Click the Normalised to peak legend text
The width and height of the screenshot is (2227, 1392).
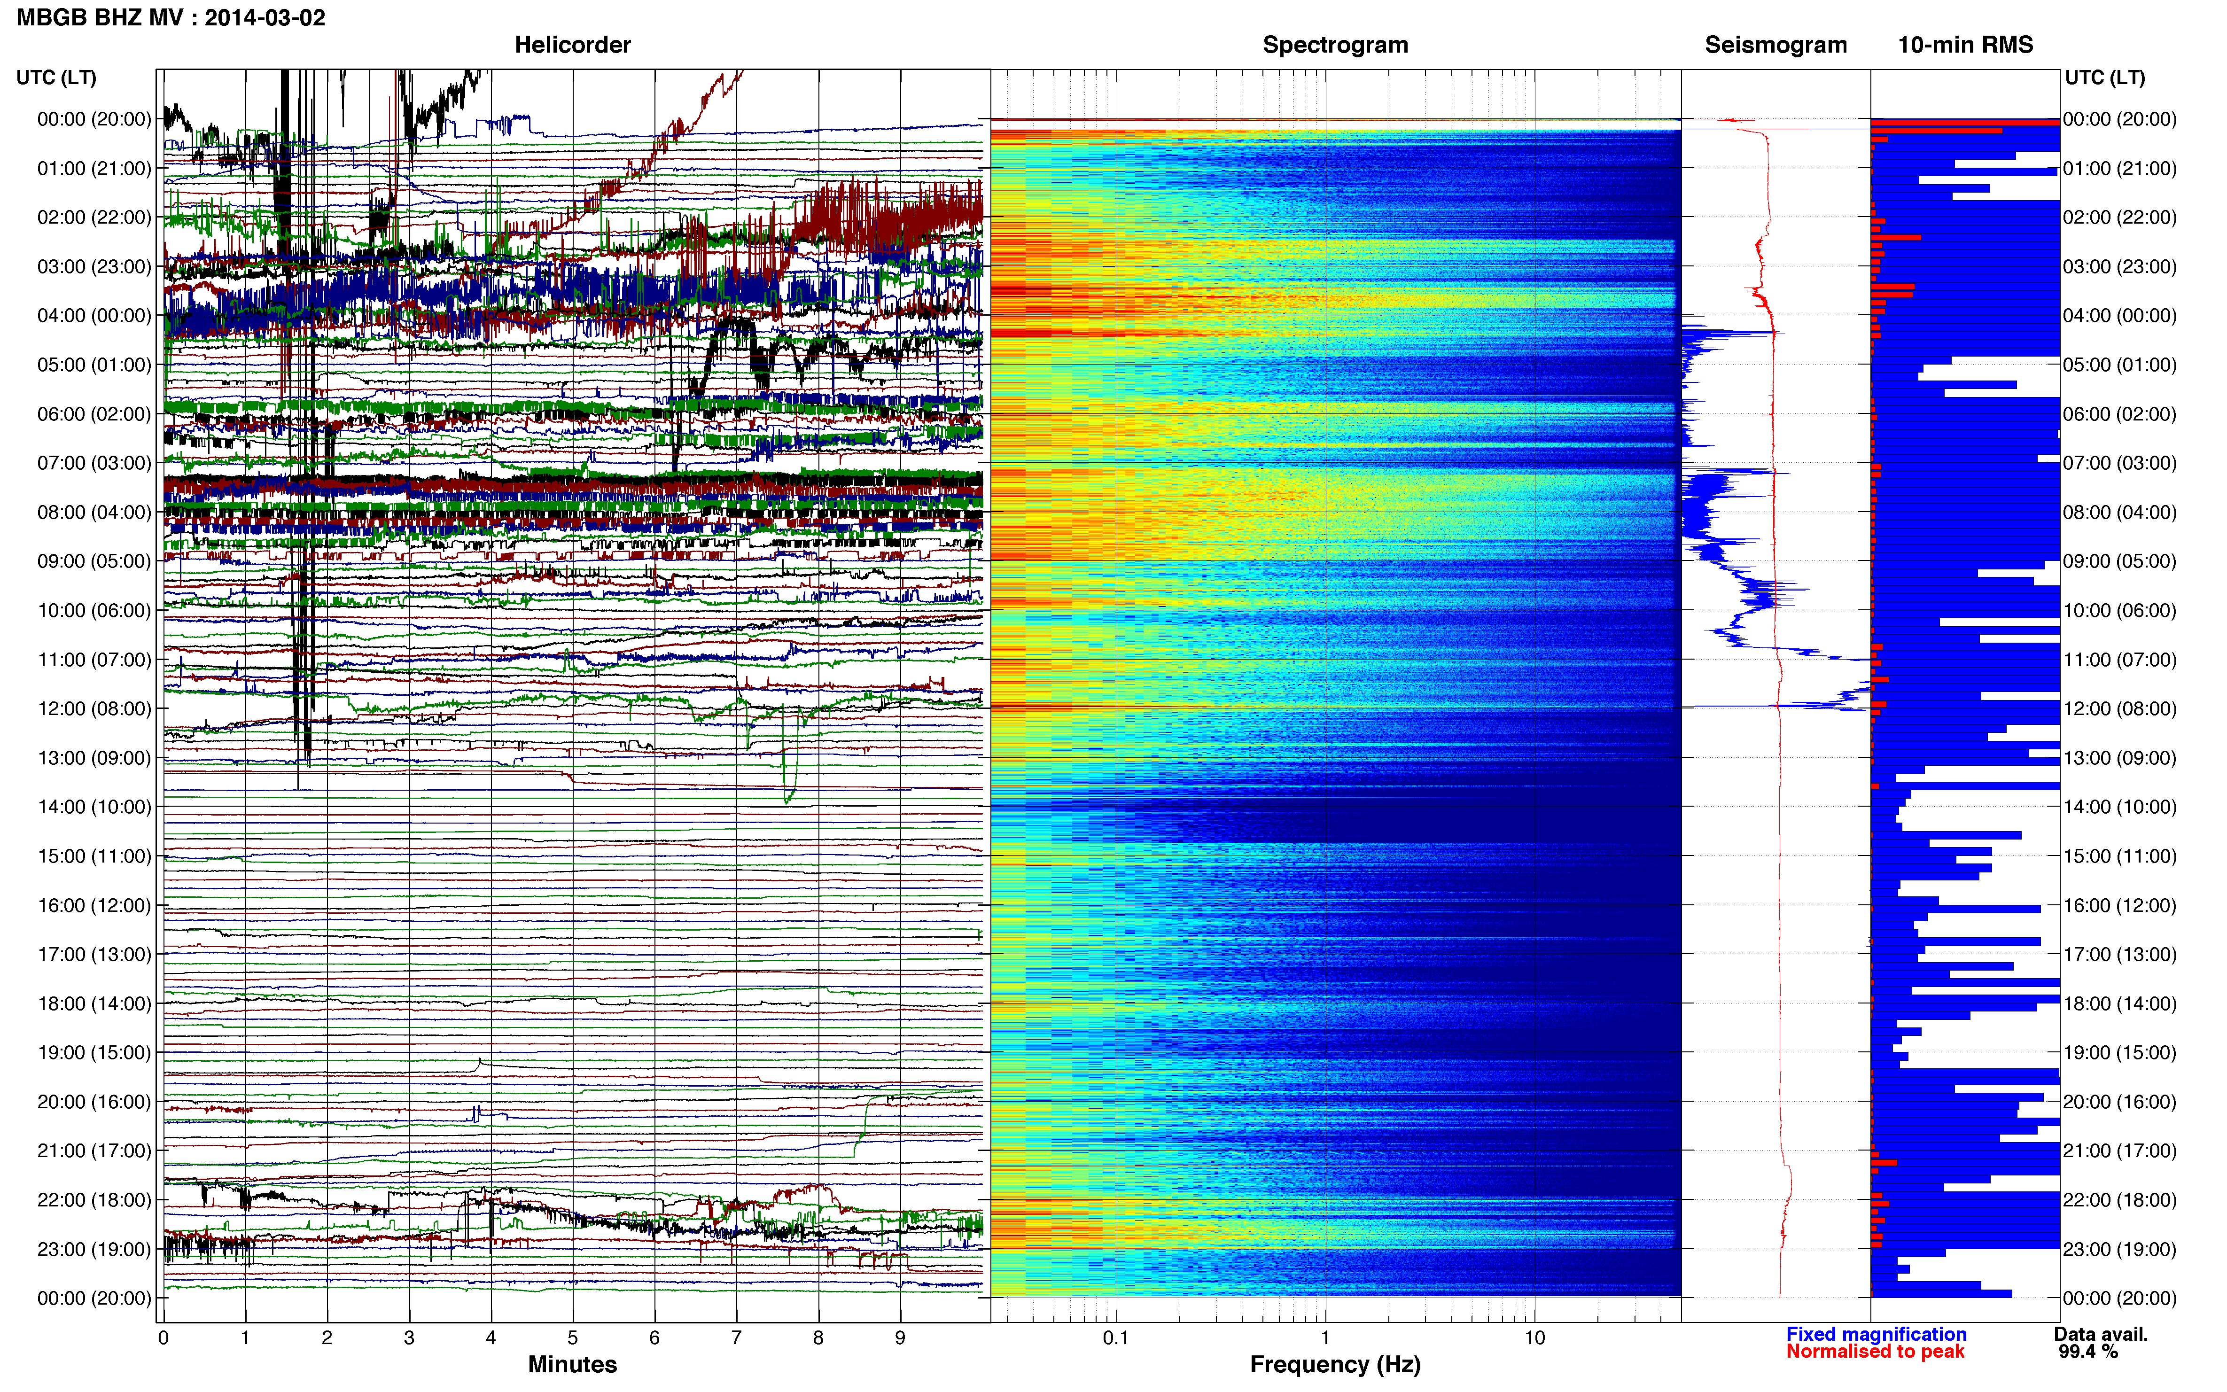click(1875, 1352)
